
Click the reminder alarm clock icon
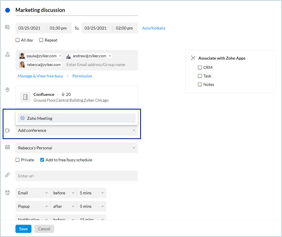tap(8, 193)
